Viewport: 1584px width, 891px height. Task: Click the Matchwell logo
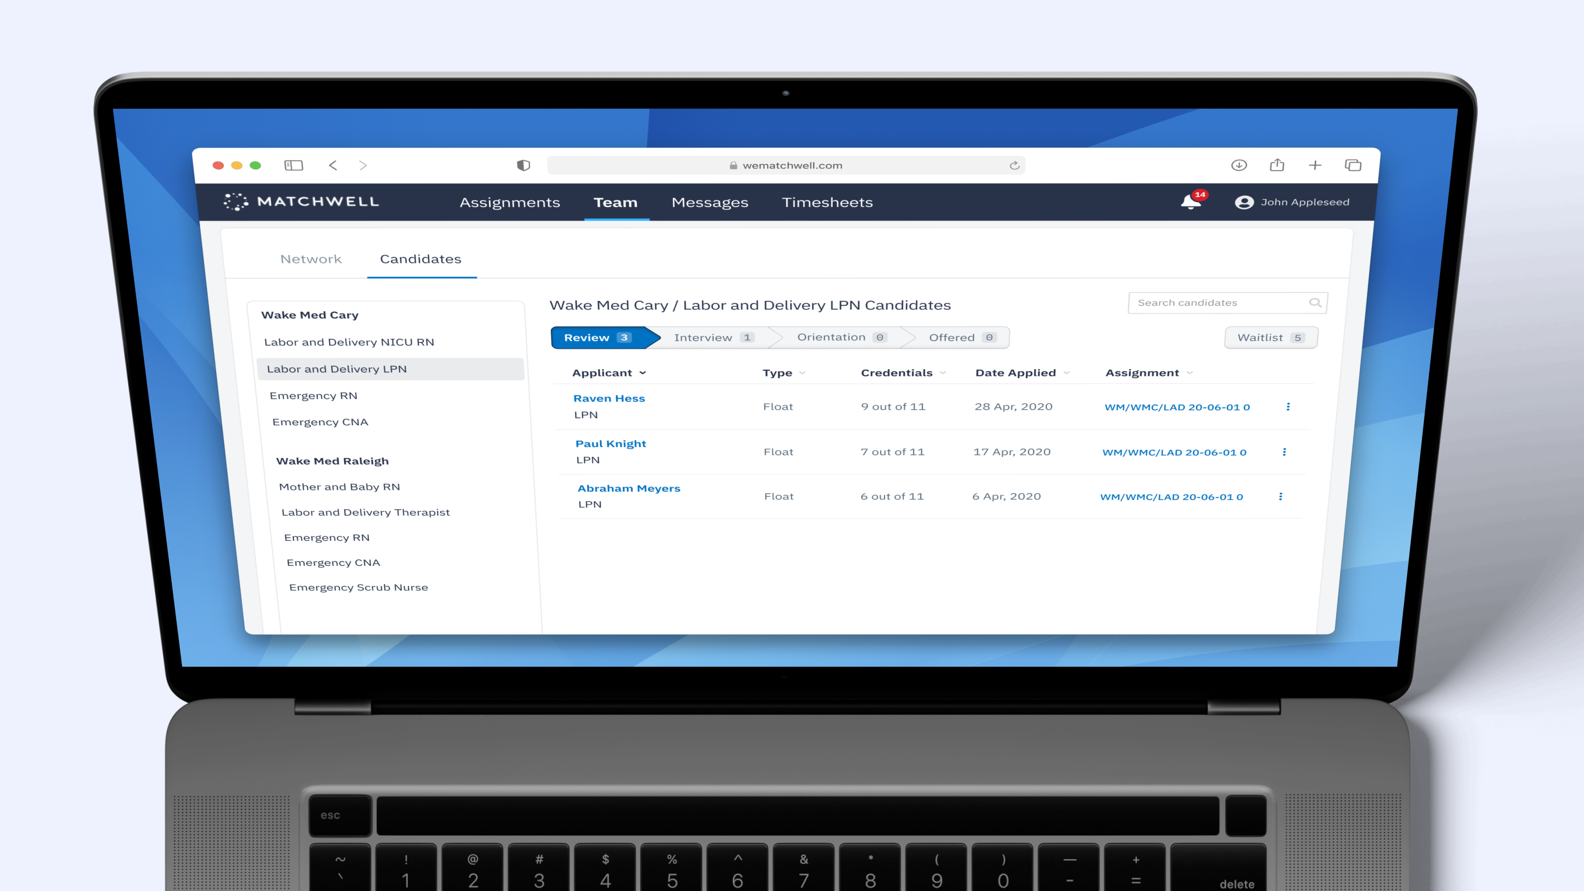(x=301, y=202)
